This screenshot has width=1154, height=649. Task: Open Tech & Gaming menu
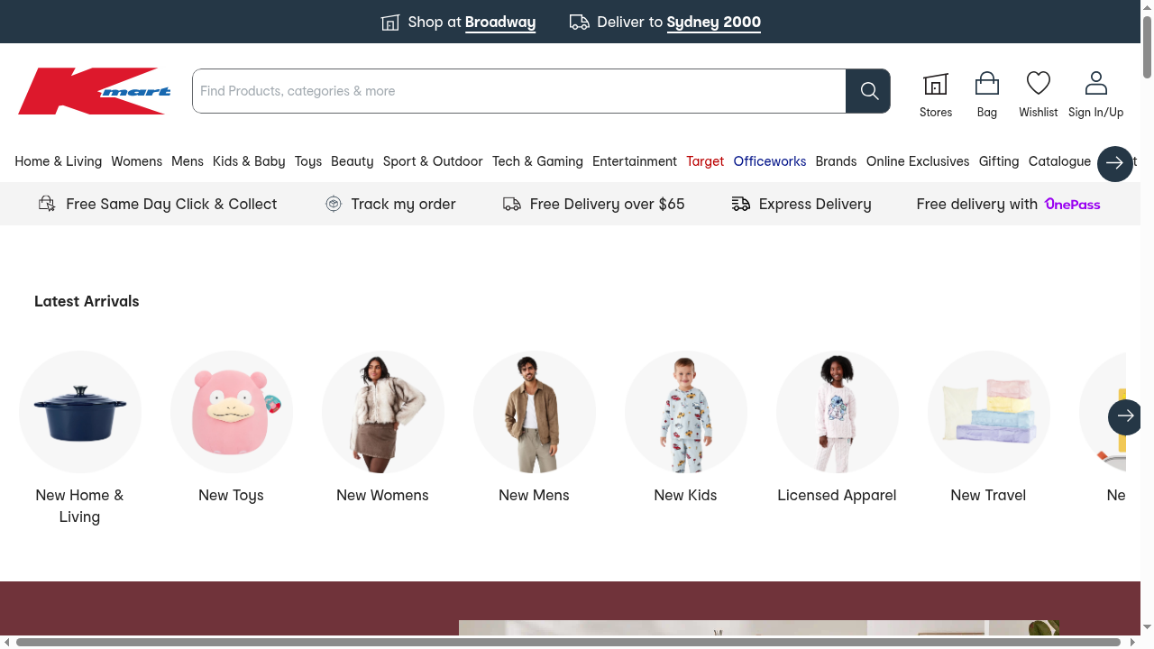(x=537, y=161)
